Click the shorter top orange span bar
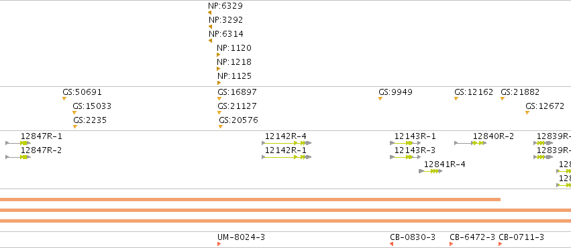This screenshot has height=248, width=571. [250, 199]
